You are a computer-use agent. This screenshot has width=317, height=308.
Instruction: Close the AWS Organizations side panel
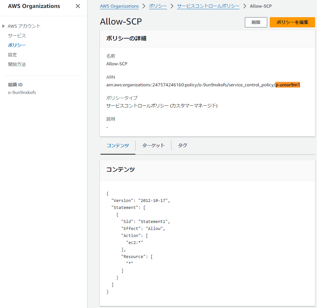click(x=78, y=6)
